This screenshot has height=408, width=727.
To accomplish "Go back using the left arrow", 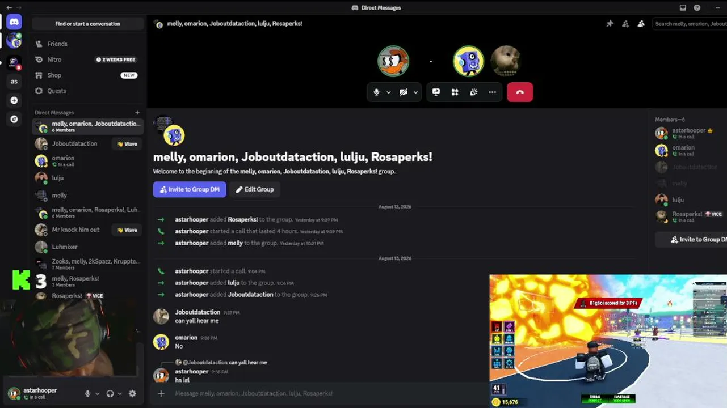I will [x=9, y=7].
